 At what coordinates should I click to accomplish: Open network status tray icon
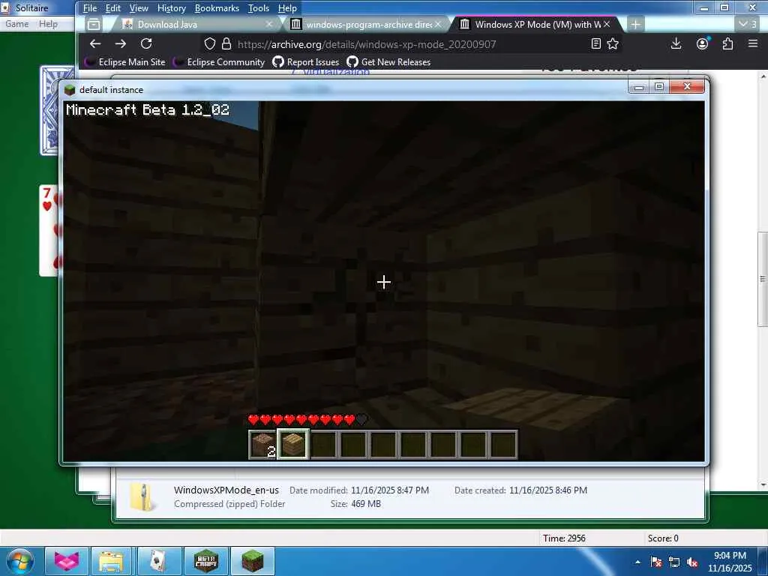674,562
